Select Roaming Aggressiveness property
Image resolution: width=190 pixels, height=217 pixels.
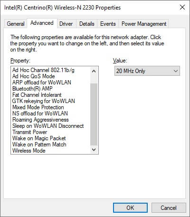tap(40, 120)
